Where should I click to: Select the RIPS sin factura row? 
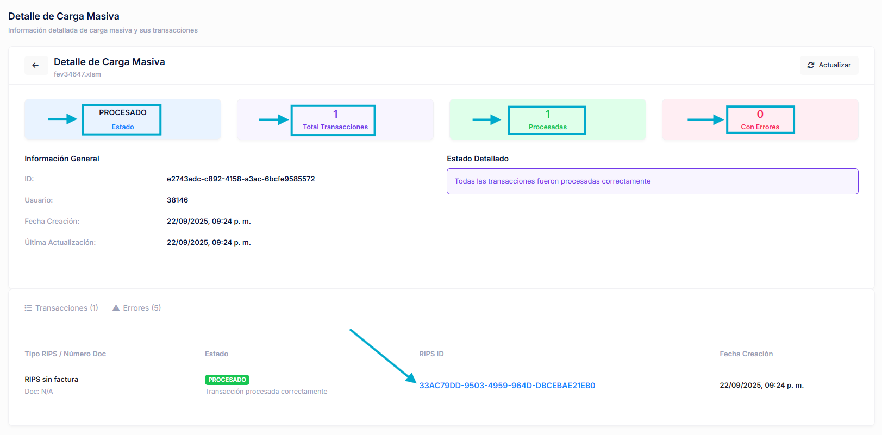[52, 380]
